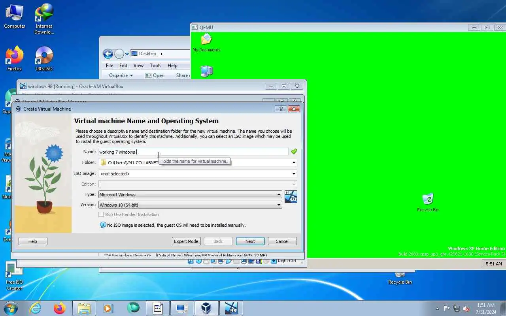Open the Internet Download Manager desktop icon
The width and height of the screenshot is (506, 316).
[44, 19]
